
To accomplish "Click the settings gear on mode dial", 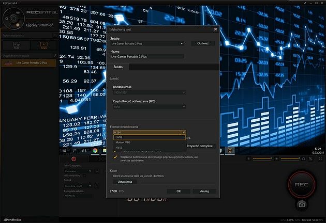I will tap(7, 19).
